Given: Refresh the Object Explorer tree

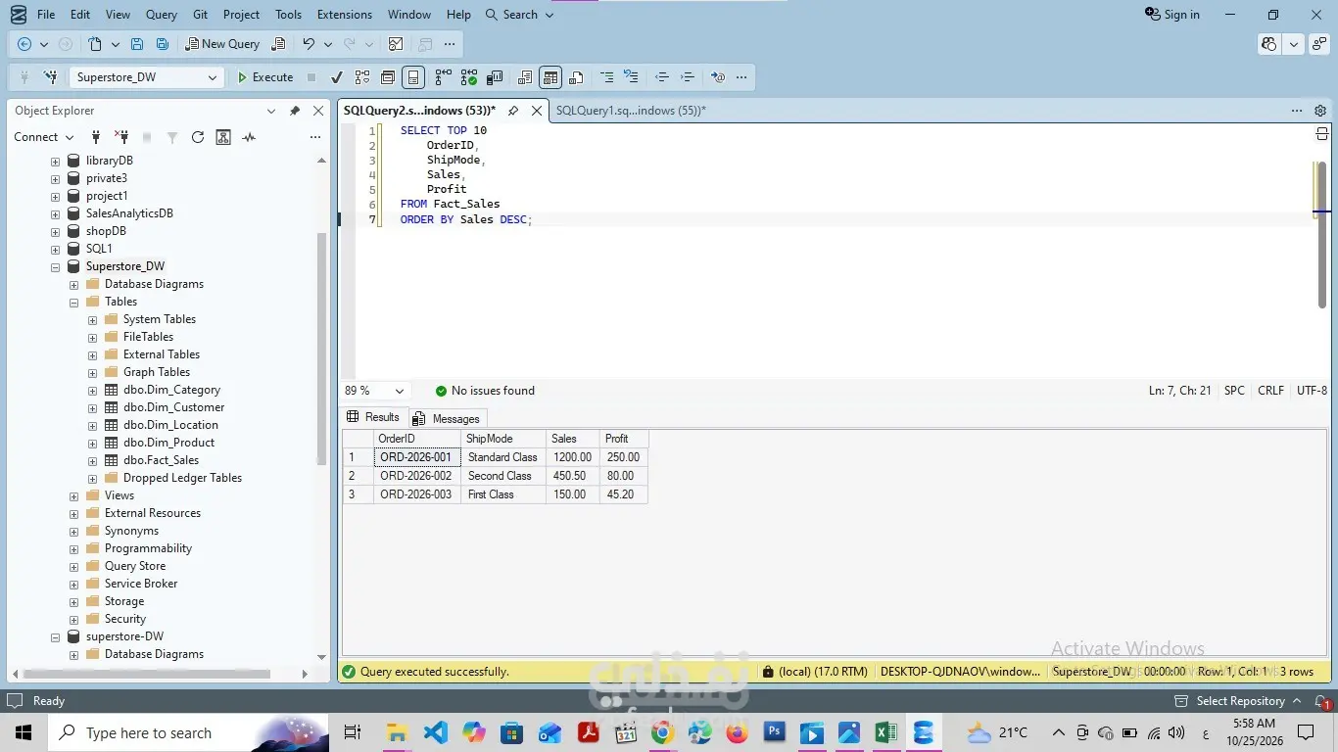Looking at the screenshot, I should 198,137.
